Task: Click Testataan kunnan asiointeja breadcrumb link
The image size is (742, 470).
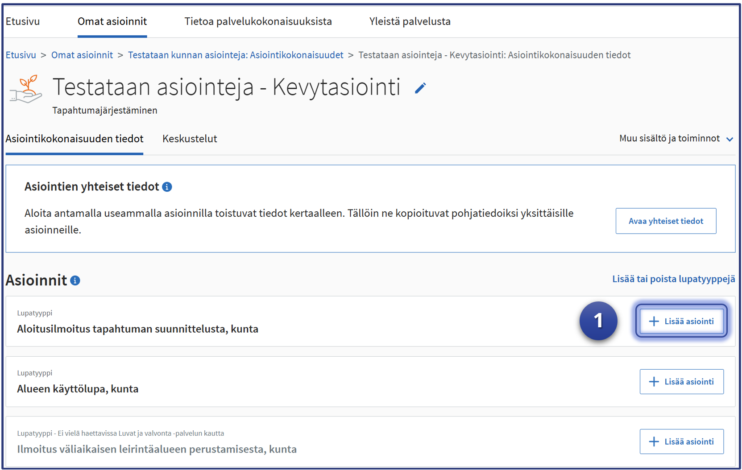Action: (x=236, y=55)
